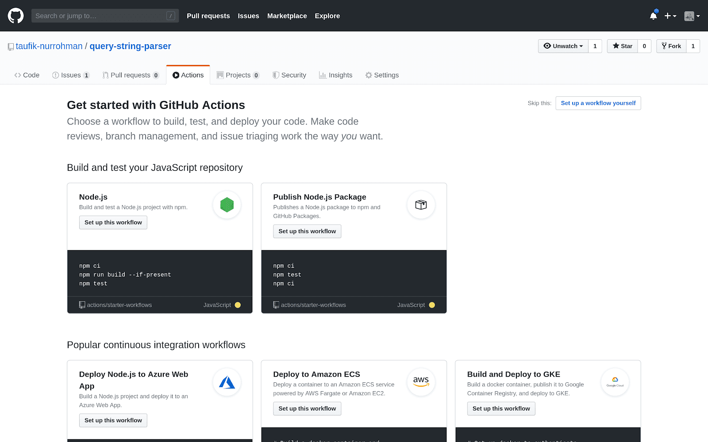Star this repository
Image resolution: width=708 pixels, height=442 pixels.
pyautogui.click(x=623, y=46)
